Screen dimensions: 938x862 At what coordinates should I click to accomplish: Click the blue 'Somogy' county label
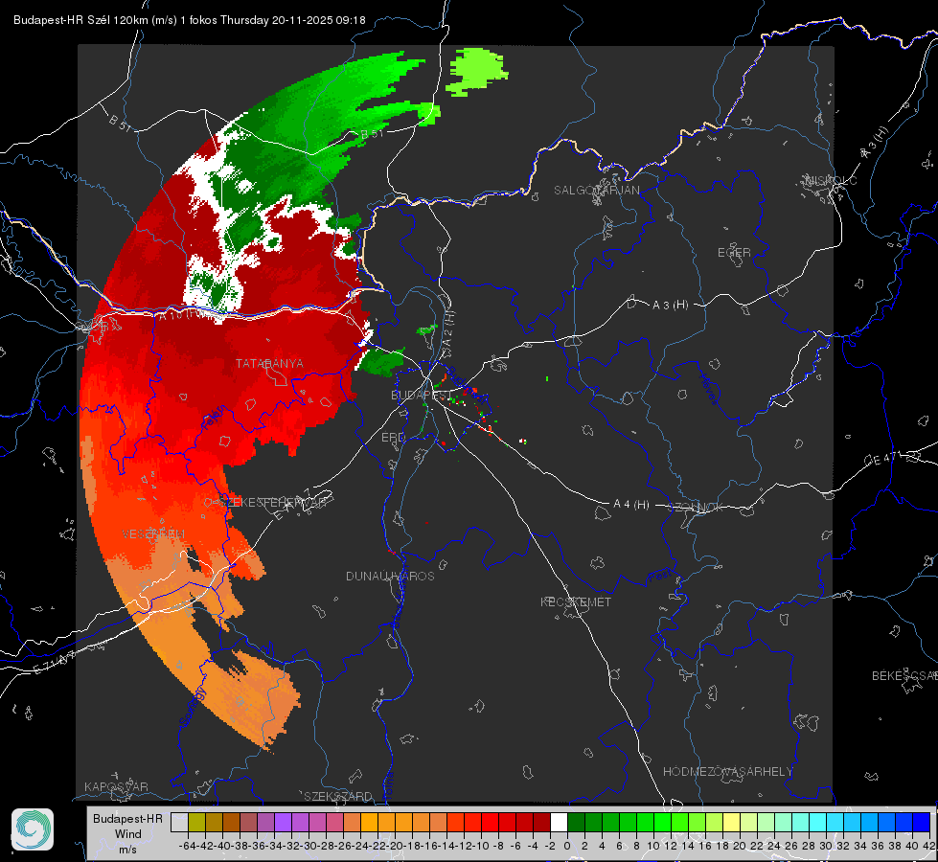point(192,707)
